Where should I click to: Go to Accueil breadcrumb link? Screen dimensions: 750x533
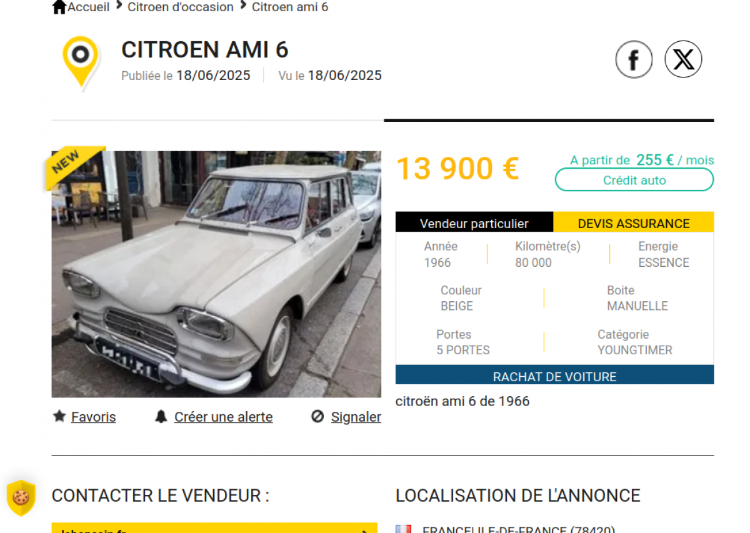click(x=88, y=7)
